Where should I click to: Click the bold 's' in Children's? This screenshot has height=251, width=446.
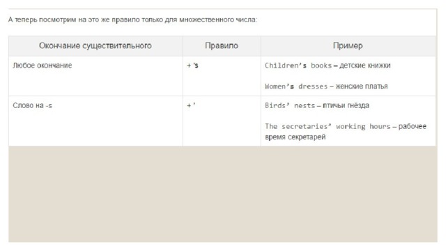coord(305,66)
